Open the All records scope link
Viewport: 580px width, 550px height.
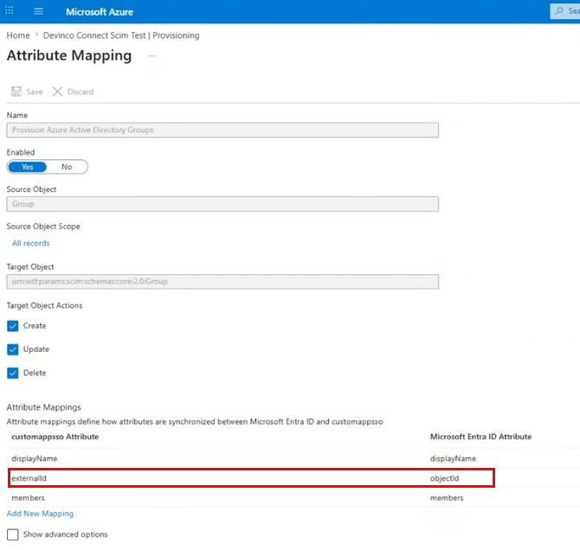30,243
